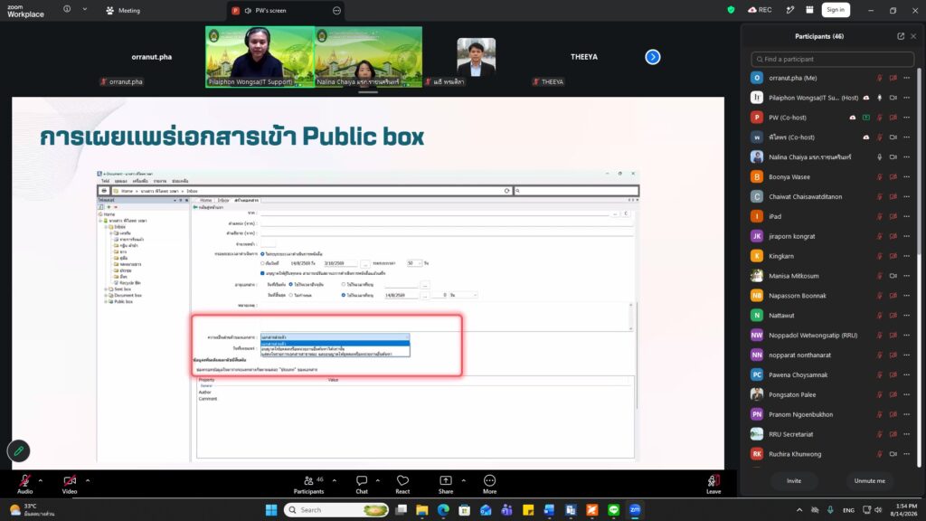This screenshot has height=521, width=926.
Task: Click the green annotate pencil icon
Action: click(x=18, y=451)
